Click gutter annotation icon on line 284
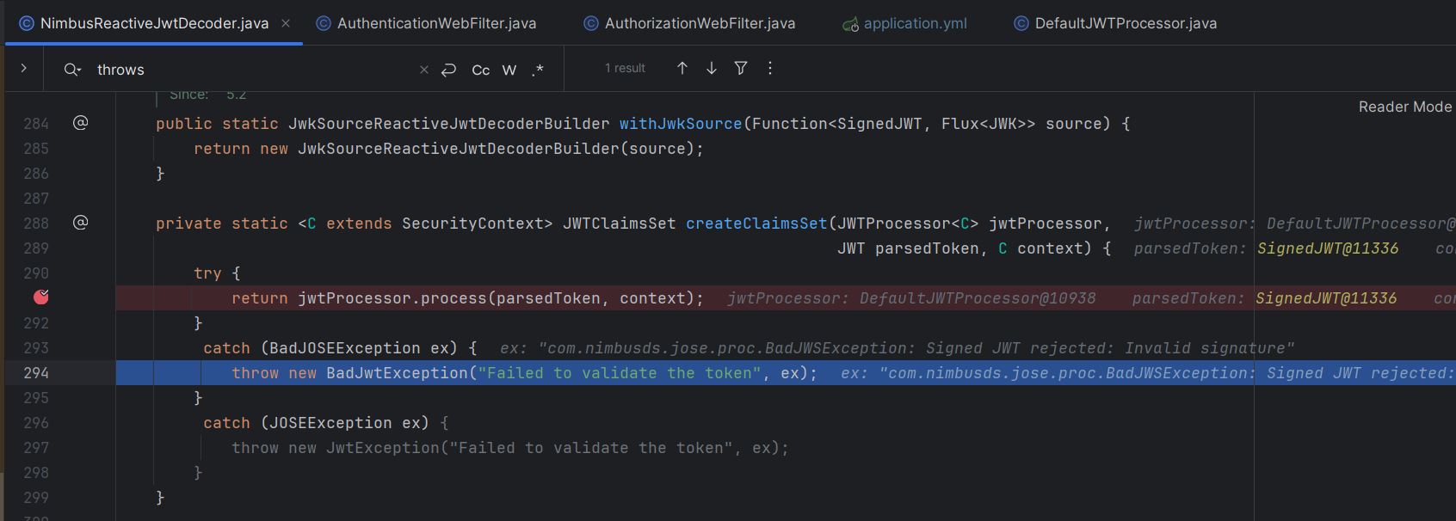Viewport: 1456px width, 521px height. tap(81, 123)
